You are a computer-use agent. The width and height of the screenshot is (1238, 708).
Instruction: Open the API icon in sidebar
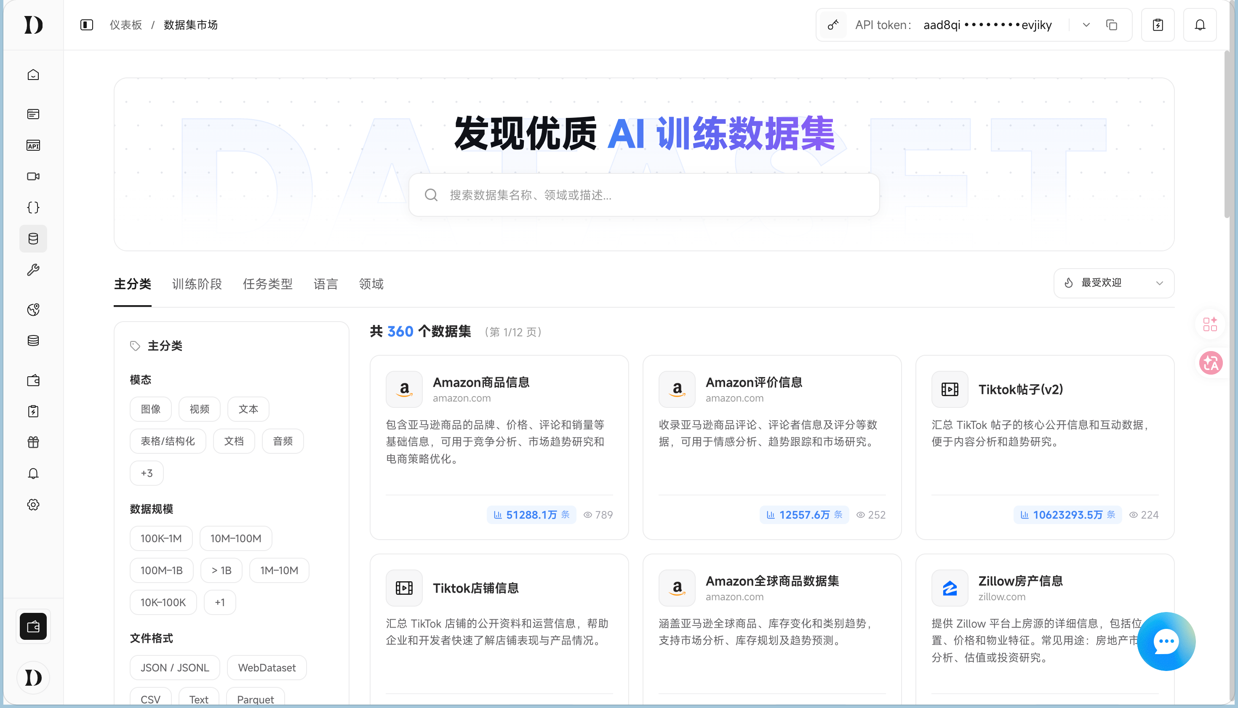click(33, 145)
